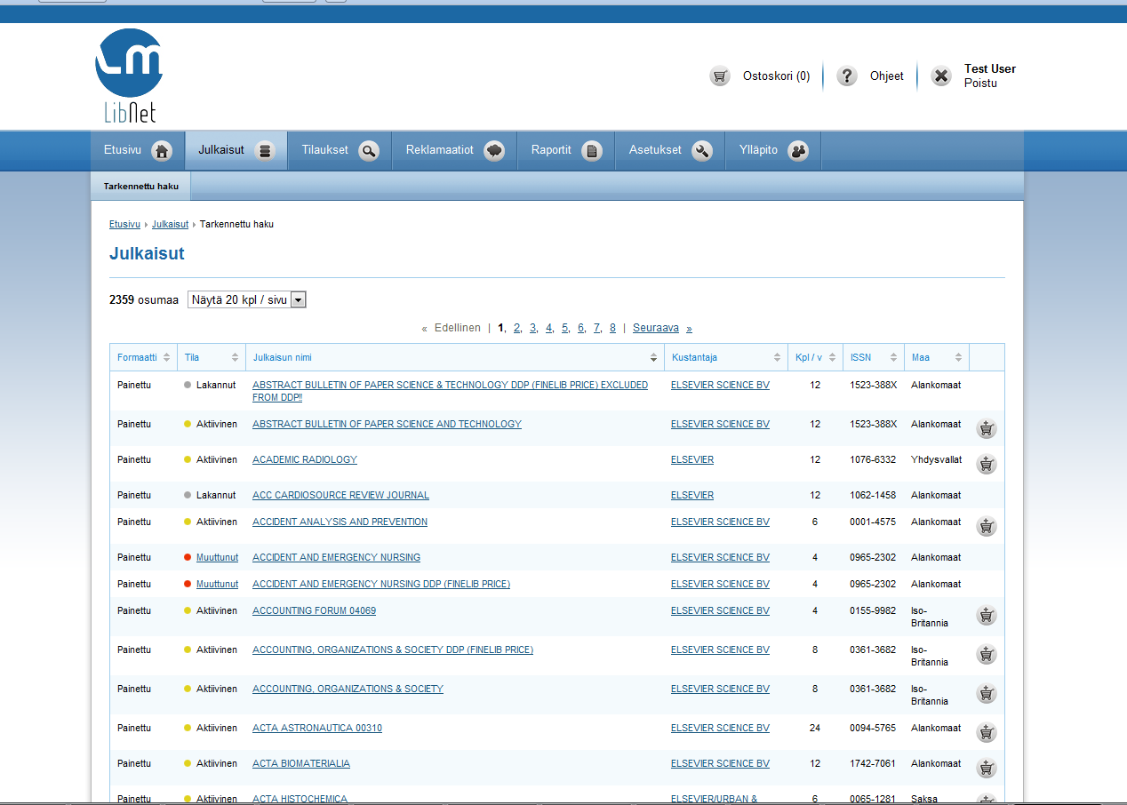Click the Ostoskori (0) link

click(776, 76)
